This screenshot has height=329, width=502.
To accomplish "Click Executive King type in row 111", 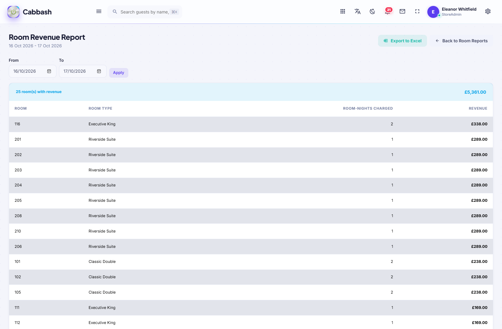I will [x=102, y=308].
